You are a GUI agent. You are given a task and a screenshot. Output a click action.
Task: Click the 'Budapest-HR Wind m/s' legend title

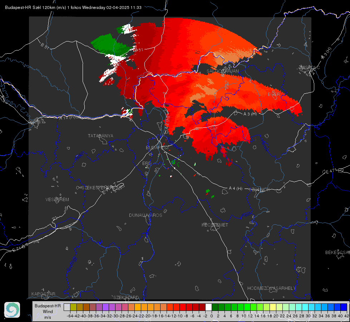[48, 312]
